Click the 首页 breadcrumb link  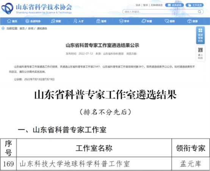(22, 28)
